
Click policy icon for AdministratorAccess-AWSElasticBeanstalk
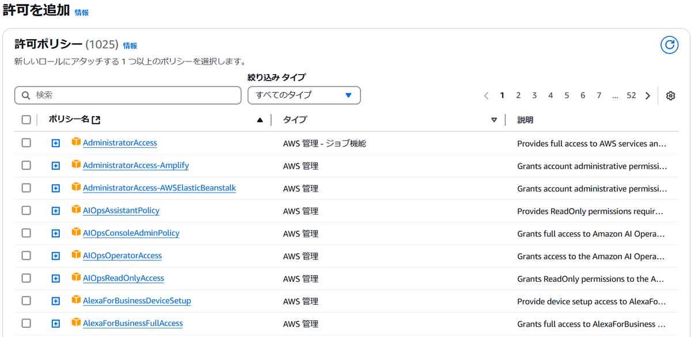[76, 187]
